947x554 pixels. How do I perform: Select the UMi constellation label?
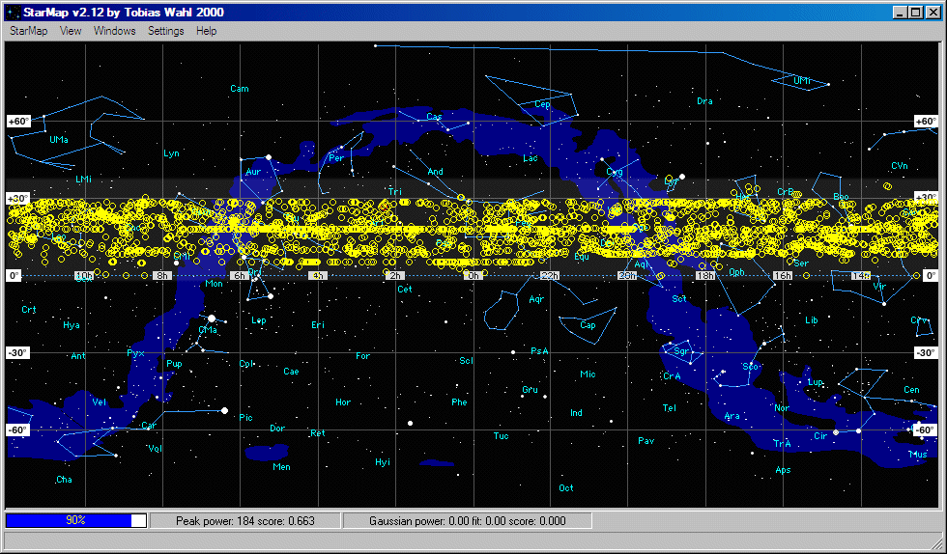point(802,81)
